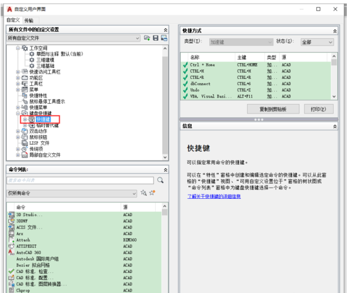Open the 所有自定义文件 dropdown
Screen dimensions: 351x293
pyautogui.click(x=73, y=38)
